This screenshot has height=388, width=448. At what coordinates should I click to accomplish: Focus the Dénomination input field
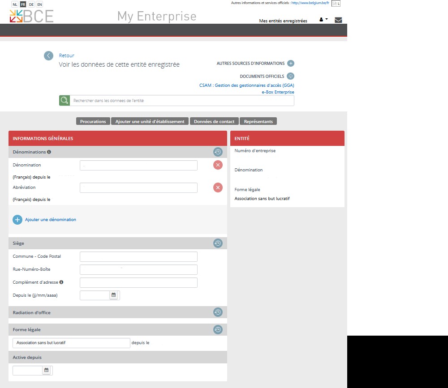pyautogui.click(x=138, y=165)
